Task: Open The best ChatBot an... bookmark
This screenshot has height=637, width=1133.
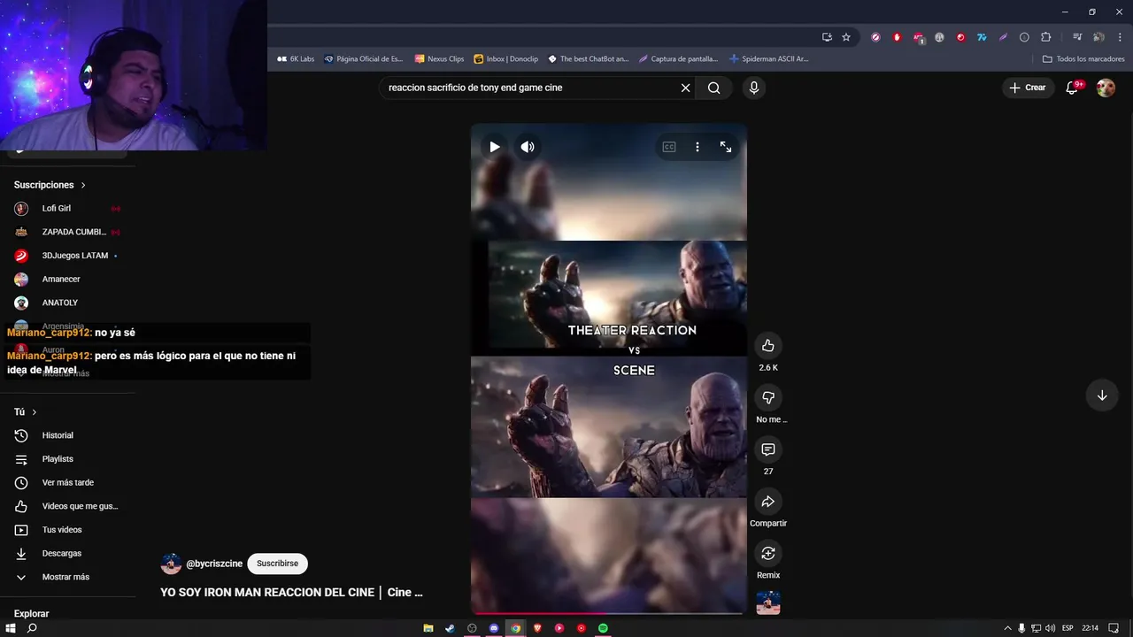Action: click(588, 59)
